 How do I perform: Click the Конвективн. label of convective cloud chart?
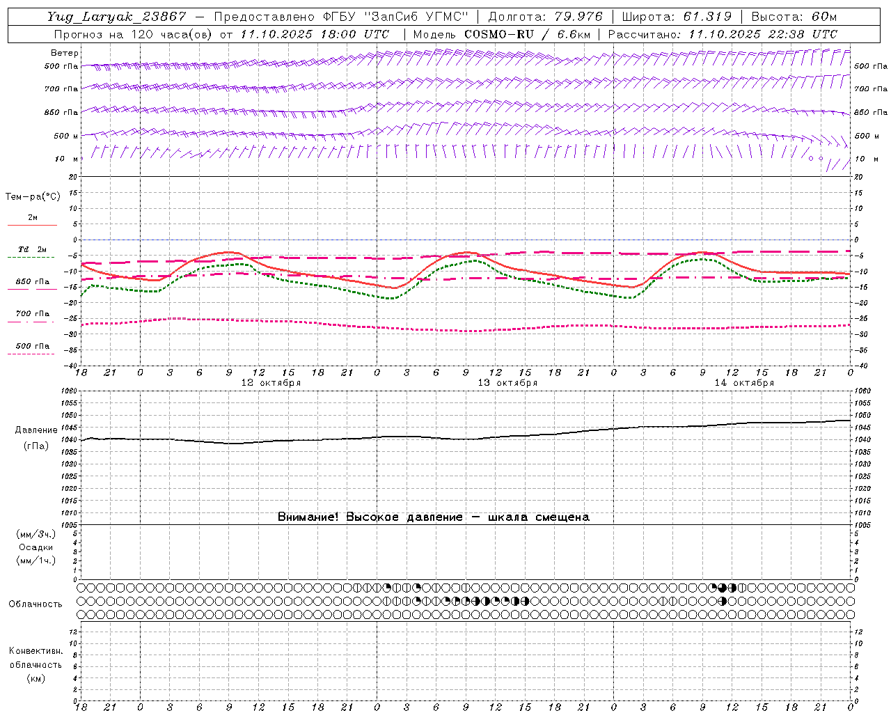tap(36, 651)
